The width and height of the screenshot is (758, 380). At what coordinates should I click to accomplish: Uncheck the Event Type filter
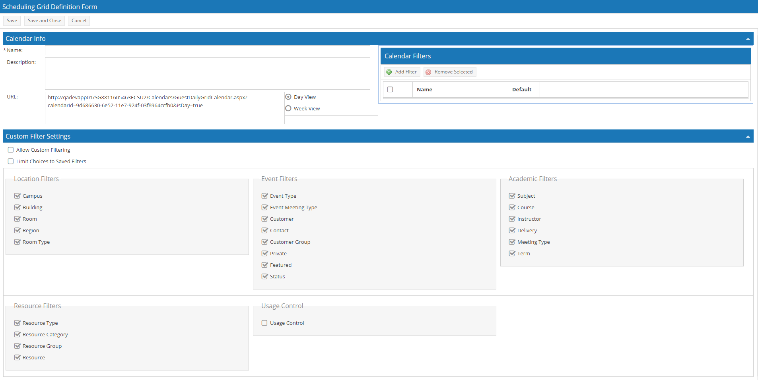[265, 196]
